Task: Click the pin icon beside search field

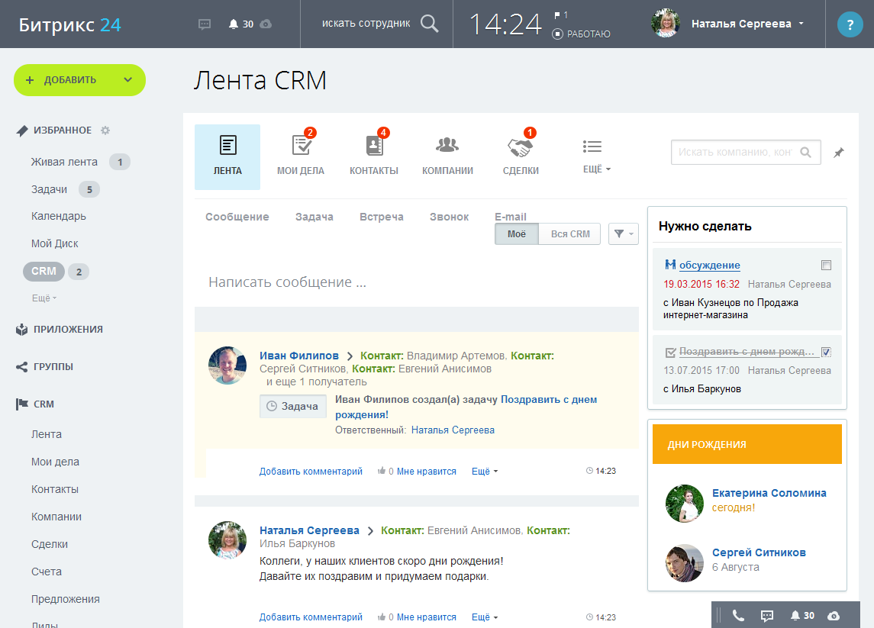Action: [839, 153]
